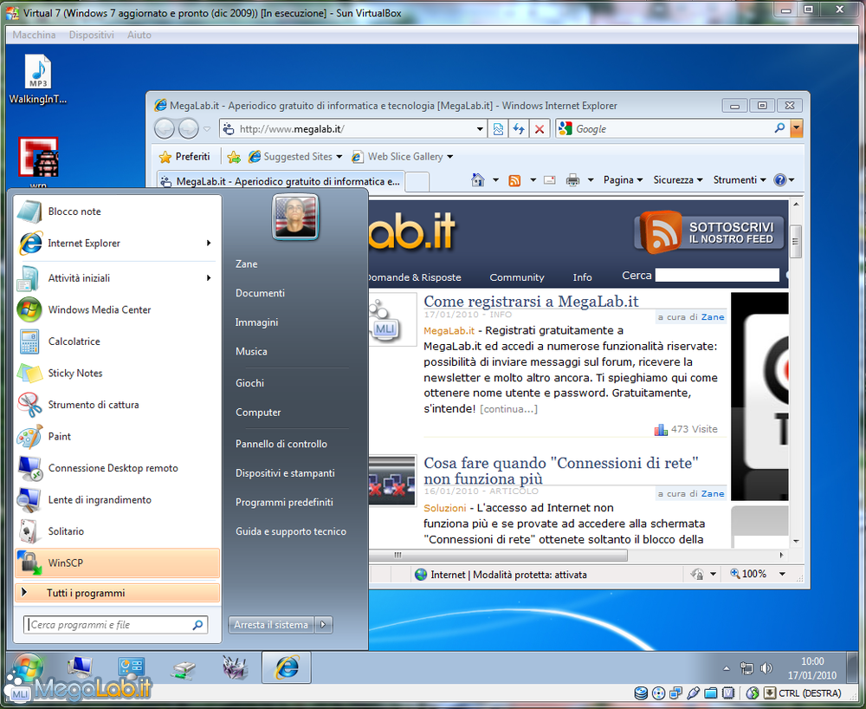Click Internet Explorer taskbar button
Viewport: 866px width, 709px height.
pos(287,667)
